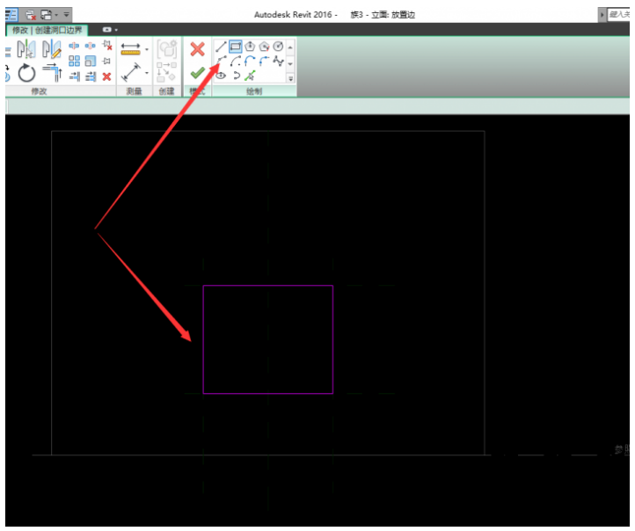The height and width of the screenshot is (531, 635).
Task: Click the Create Similar icon
Action: coord(166,71)
